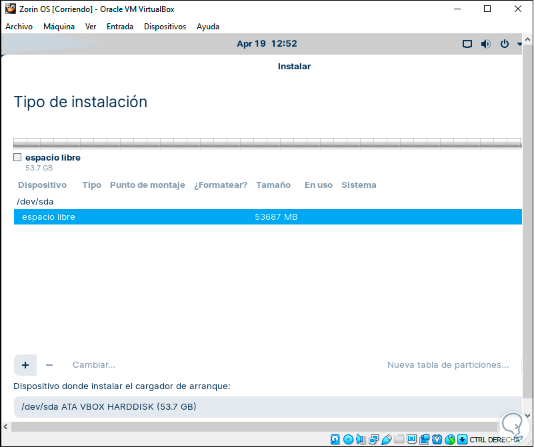This screenshot has width=534, height=447.
Task: Click the Punto de montaje column header
Action: (147, 185)
